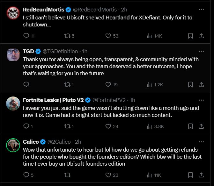Open more options on RedBeardMortis's tweet

(x=201, y=9)
